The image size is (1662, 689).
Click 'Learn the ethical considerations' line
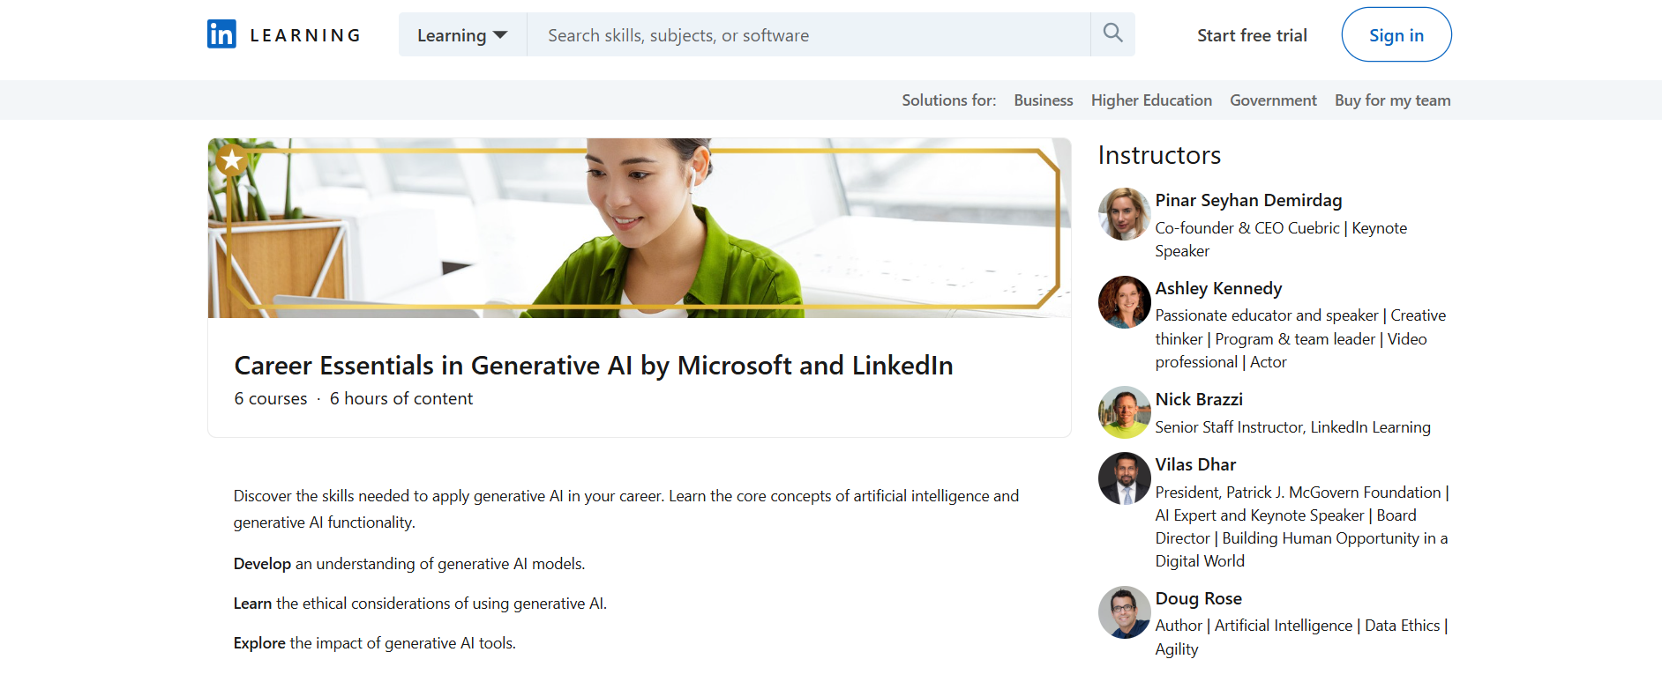click(x=420, y=604)
